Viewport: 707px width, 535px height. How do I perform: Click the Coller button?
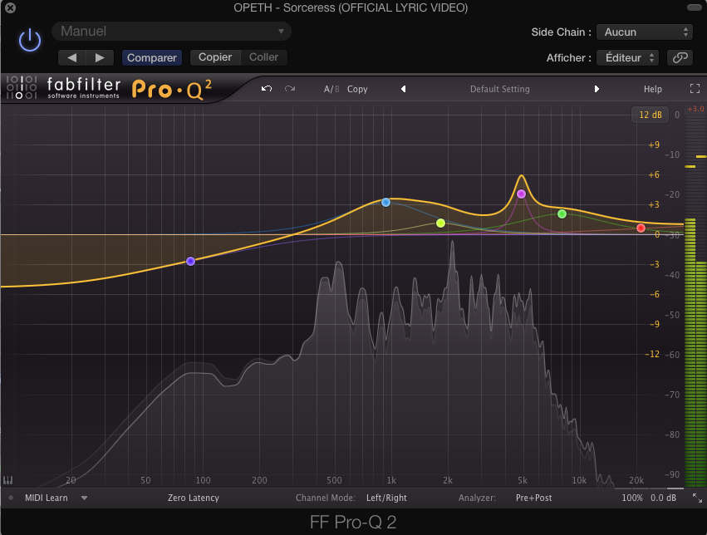tap(263, 57)
